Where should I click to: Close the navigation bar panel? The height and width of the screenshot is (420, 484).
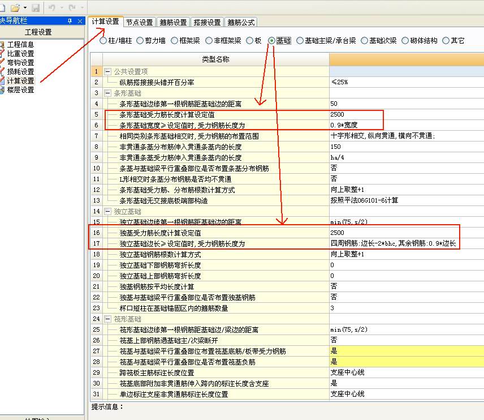(80, 21)
